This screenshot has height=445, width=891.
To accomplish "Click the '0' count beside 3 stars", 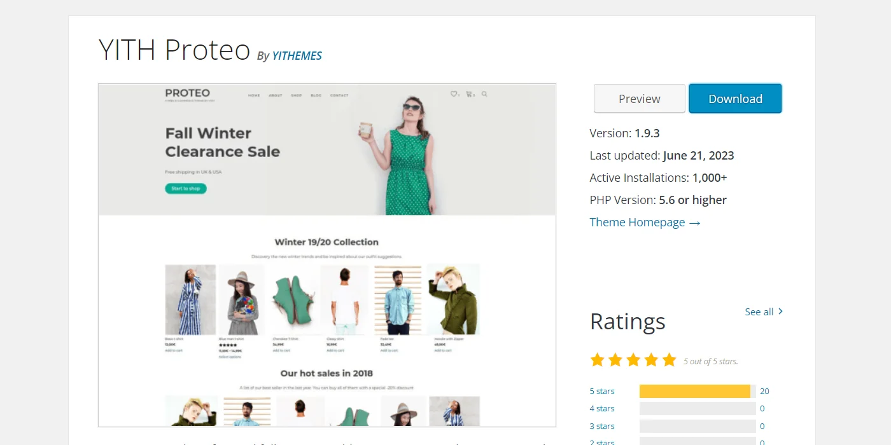I will [x=762, y=427].
